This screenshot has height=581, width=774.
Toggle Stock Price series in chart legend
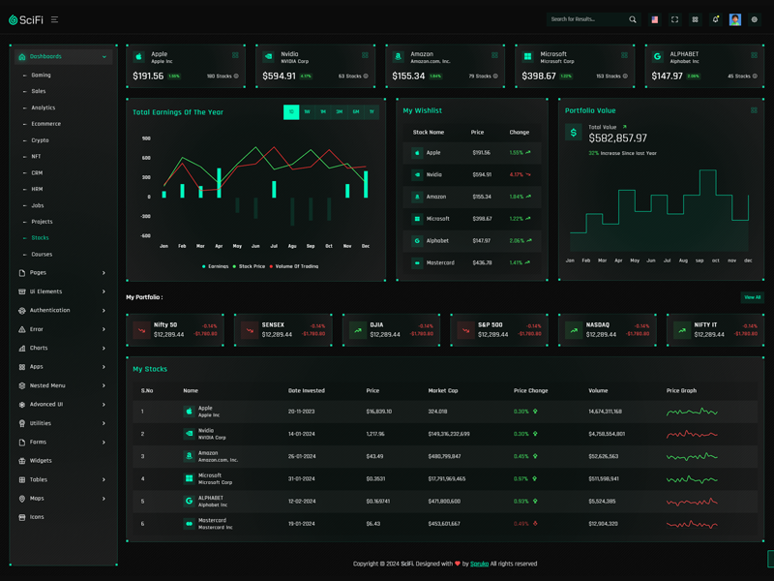(x=250, y=266)
